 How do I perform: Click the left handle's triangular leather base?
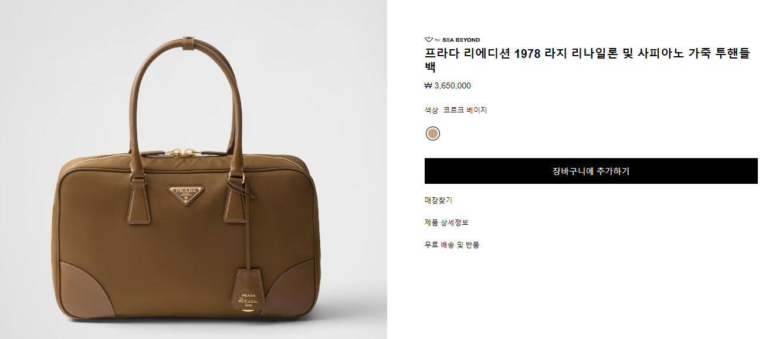click(x=138, y=201)
